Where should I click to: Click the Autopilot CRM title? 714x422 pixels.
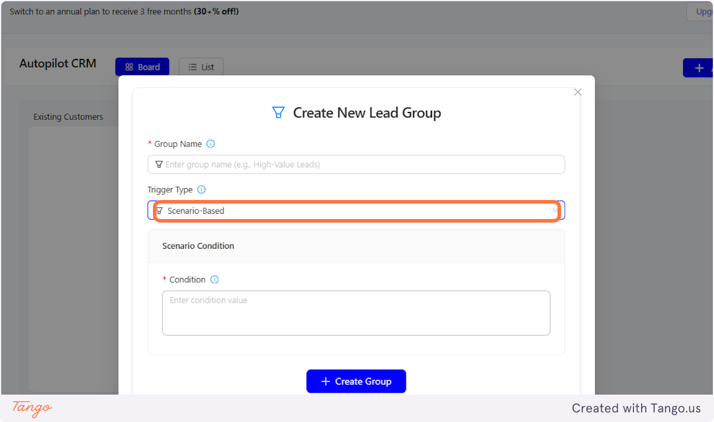[58, 64]
